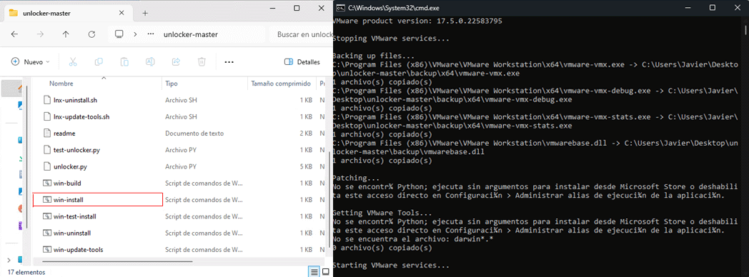
Task: Open the address bar ellipsis for hidden path
Action: pos(151,34)
